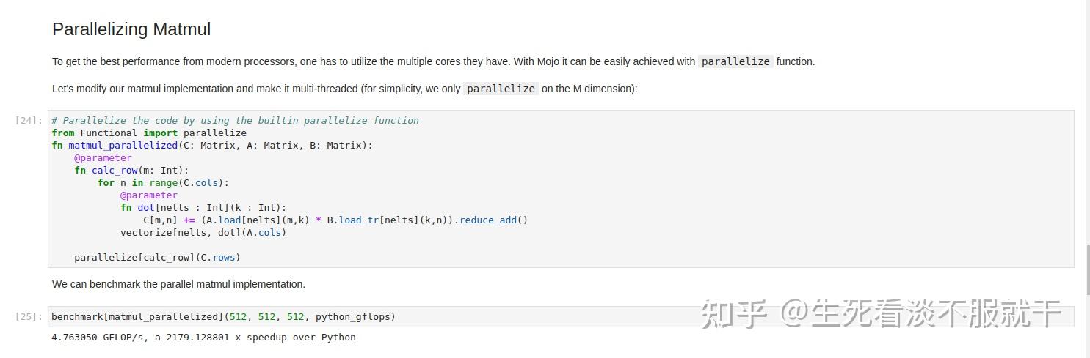Viewport: 1090px width, 358px height.
Task: Click the "Parallelizing Matmul" heading
Action: 131,29
